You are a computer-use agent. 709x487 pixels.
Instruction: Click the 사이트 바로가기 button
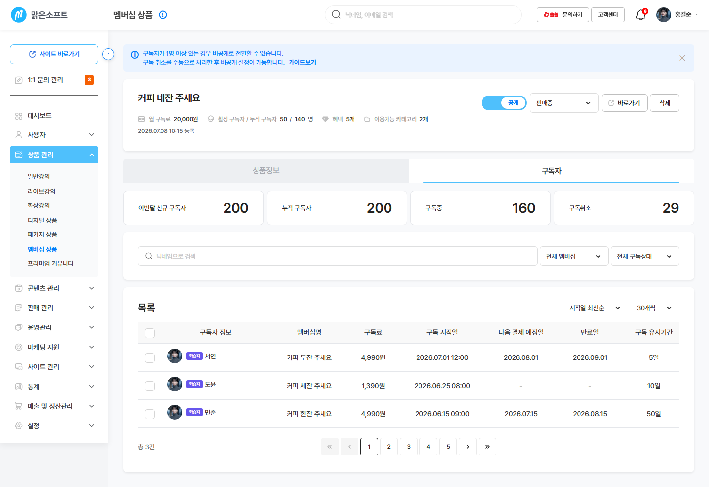[54, 54]
